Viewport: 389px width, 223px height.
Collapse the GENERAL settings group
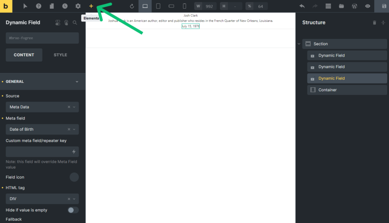(43, 81)
